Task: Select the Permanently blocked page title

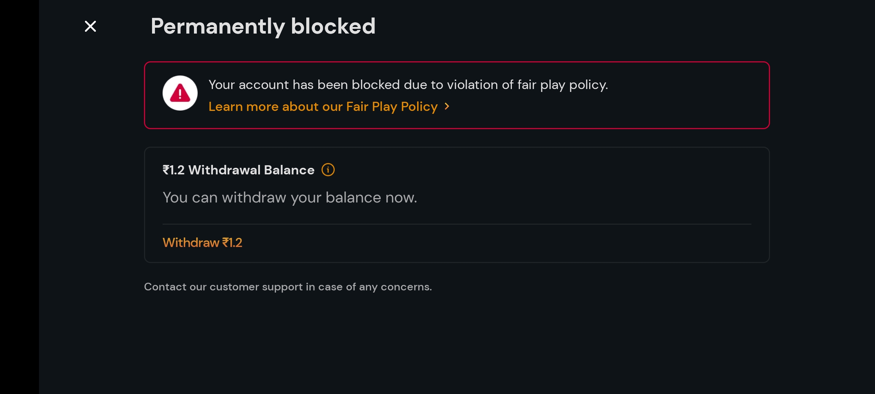Action: tap(263, 26)
